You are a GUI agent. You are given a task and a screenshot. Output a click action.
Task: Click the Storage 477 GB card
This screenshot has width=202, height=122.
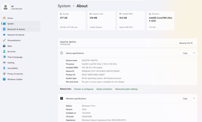pos(72,21)
